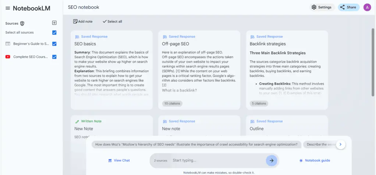Switch to View Chat

click(x=119, y=160)
